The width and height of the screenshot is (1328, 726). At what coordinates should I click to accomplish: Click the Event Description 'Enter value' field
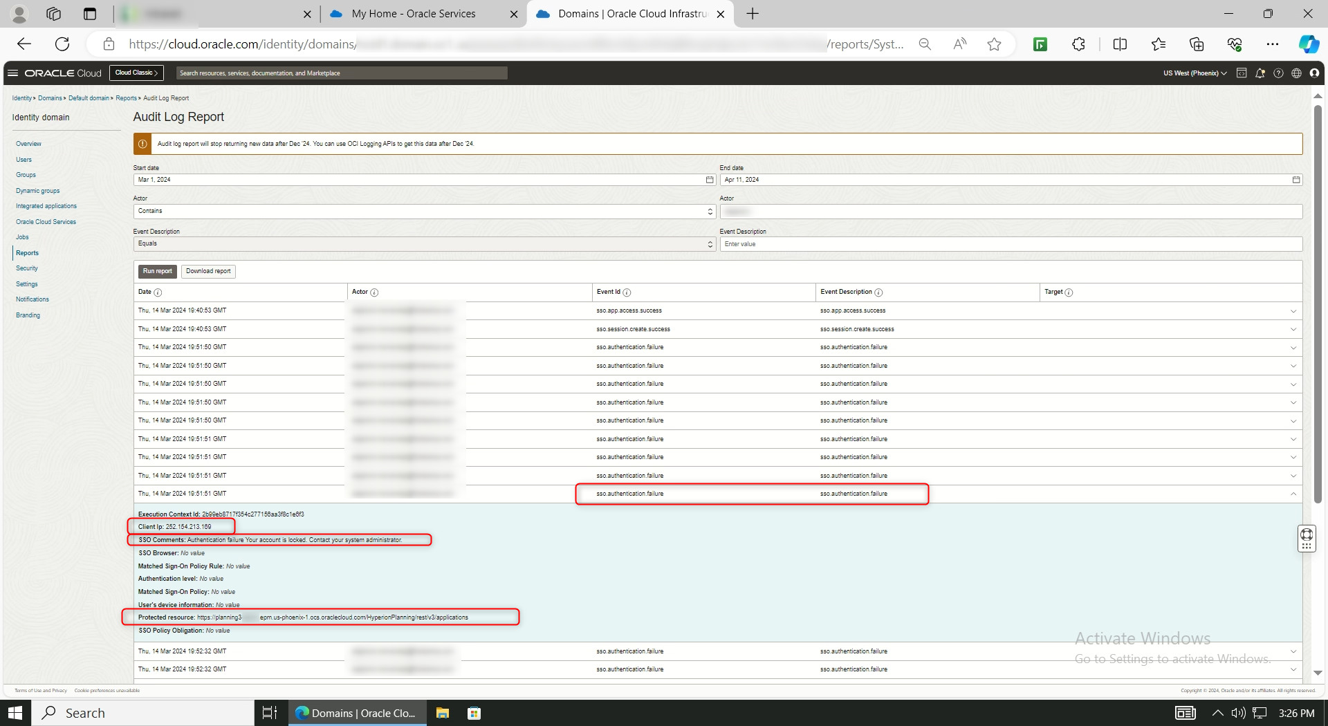coord(1011,243)
